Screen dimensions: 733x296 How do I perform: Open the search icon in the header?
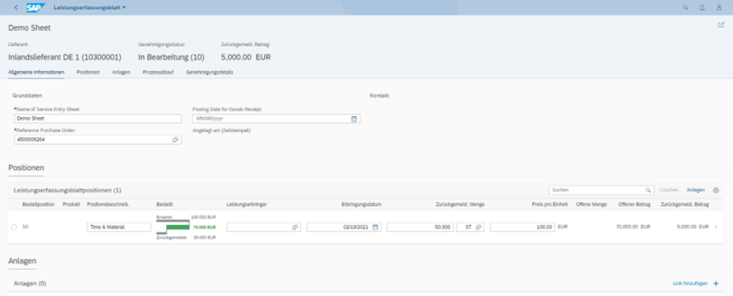[x=685, y=7]
